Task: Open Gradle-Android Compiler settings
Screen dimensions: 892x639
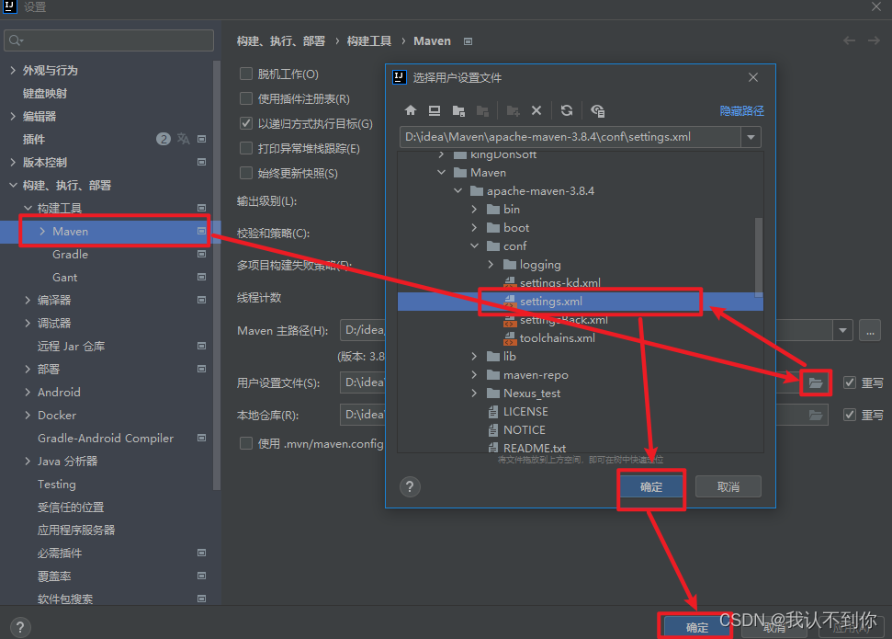Action: click(106, 438)
